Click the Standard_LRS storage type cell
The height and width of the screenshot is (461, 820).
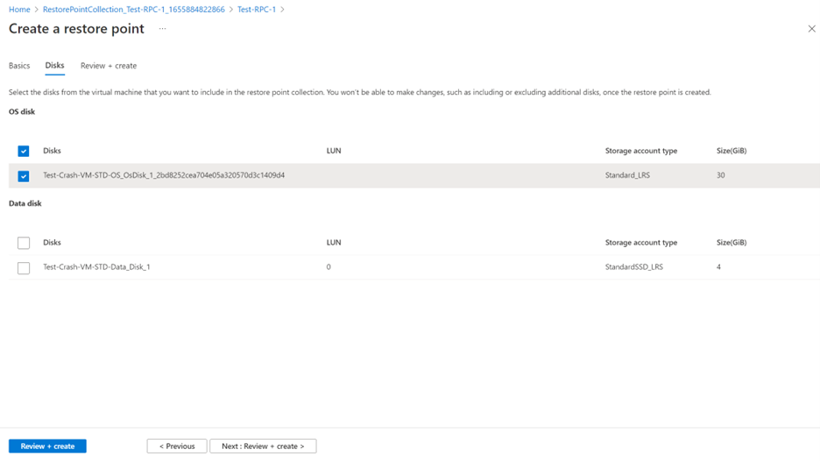point(627,175)
